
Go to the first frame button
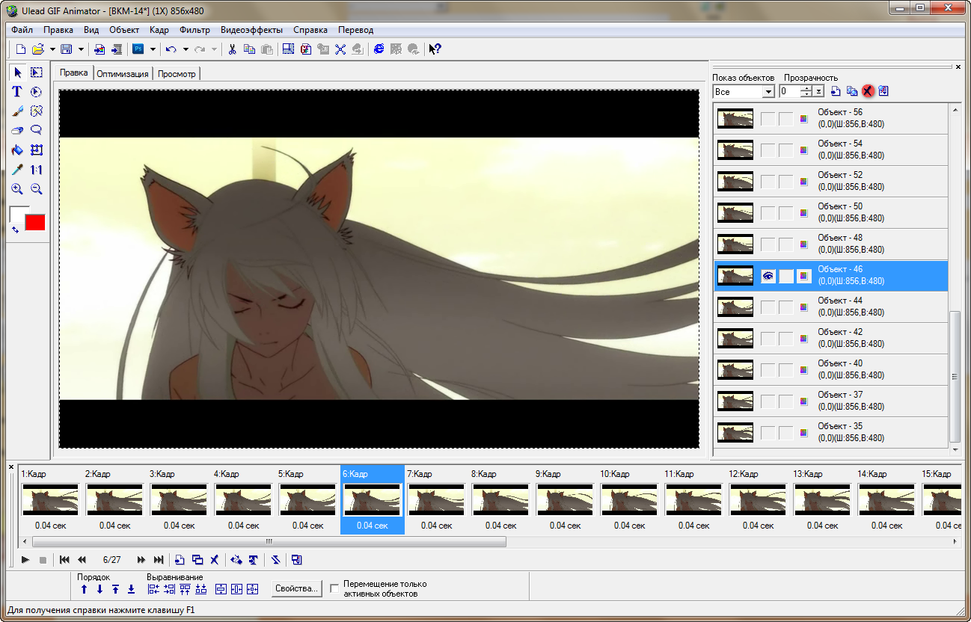coord(64,559)
